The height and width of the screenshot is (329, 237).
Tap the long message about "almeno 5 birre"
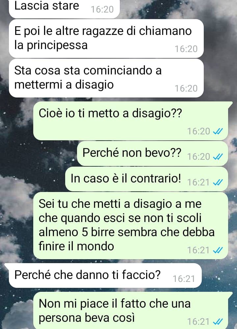tap(131, 226)
